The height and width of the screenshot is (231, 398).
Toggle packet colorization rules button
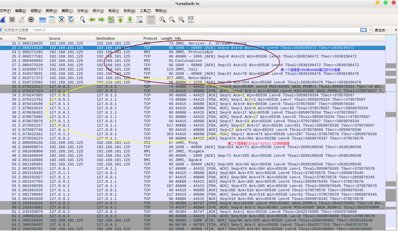pos(151,20)
